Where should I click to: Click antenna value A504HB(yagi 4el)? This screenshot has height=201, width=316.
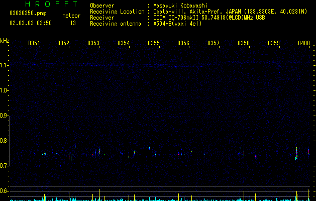[x=177, y=24]
